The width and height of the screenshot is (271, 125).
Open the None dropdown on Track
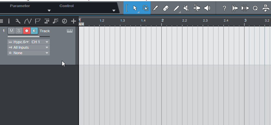click(28, 53)
